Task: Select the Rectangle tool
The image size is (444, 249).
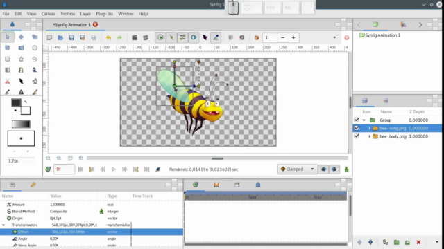Action: pos(8,59)
